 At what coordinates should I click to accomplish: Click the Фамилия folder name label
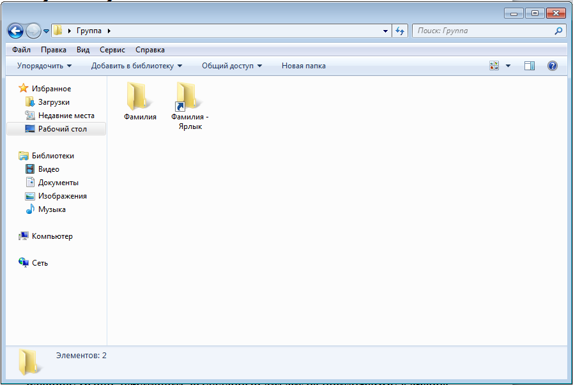(140, 117)
